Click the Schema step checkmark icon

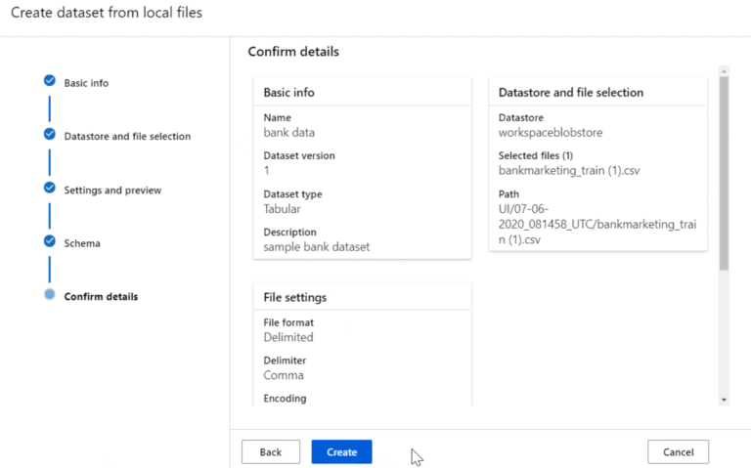click(50, 240)
